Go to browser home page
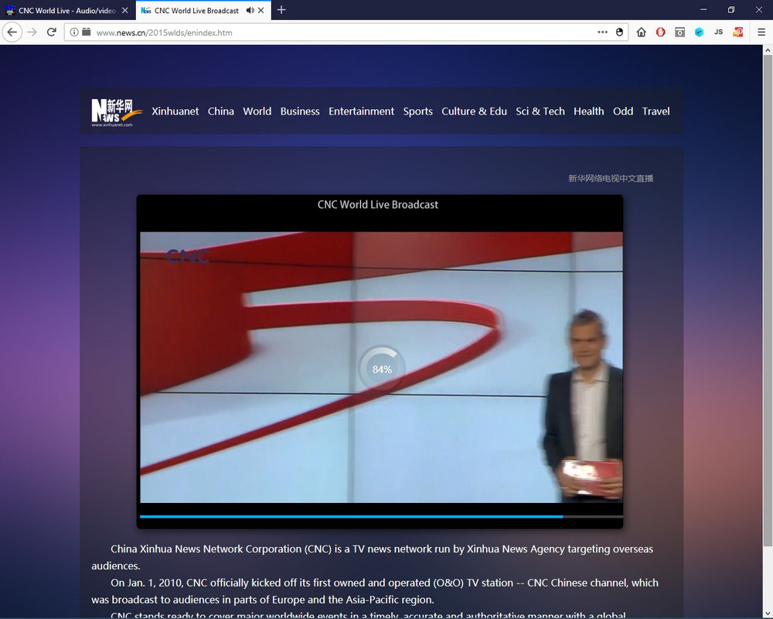 point(641,32)
